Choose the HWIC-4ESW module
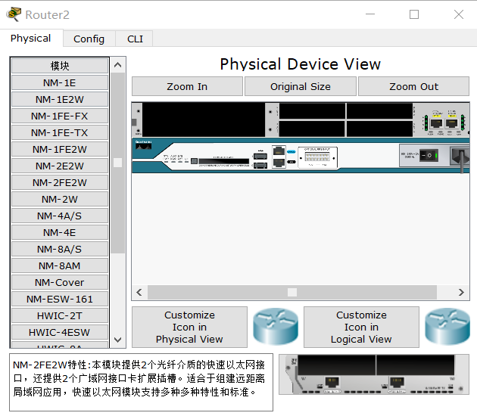Screen dimensions: 477x416 (60, 333)
